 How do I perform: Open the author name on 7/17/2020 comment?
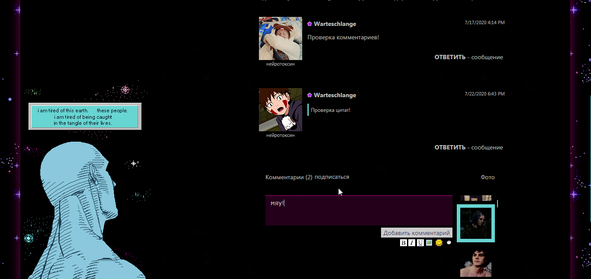pos(335,24)
